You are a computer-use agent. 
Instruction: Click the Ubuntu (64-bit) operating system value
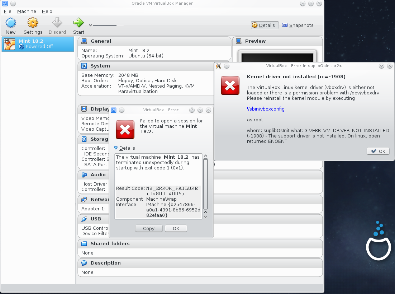(x=146, y=56)
